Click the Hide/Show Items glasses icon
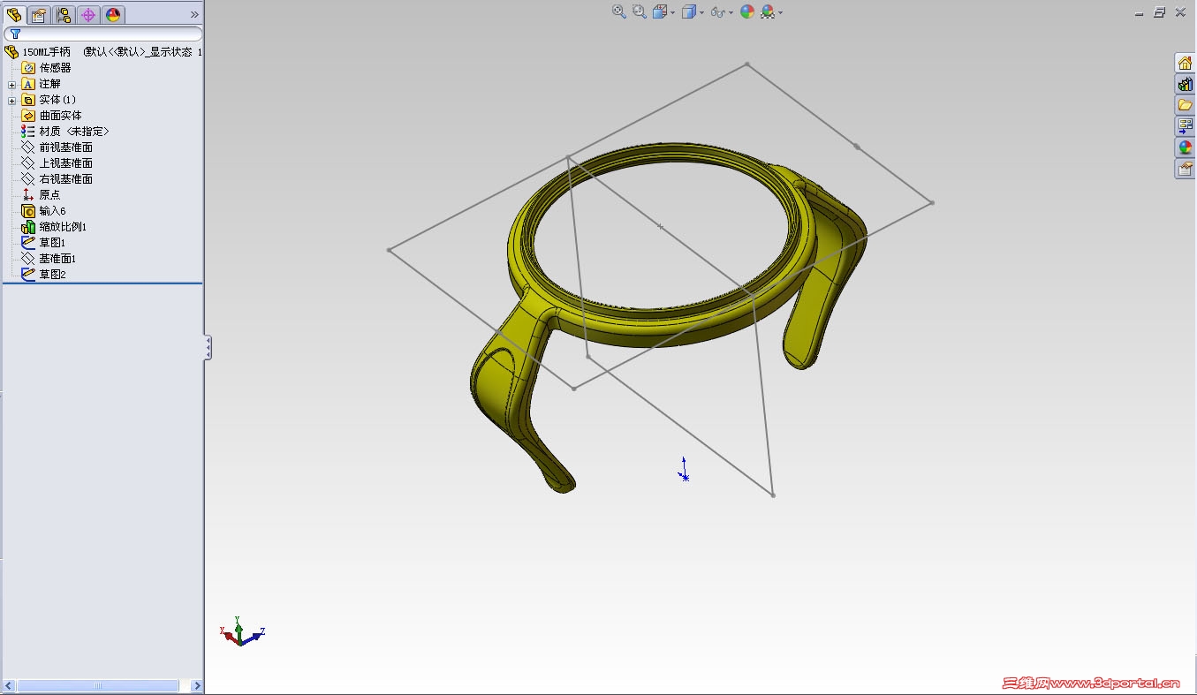 717,12
